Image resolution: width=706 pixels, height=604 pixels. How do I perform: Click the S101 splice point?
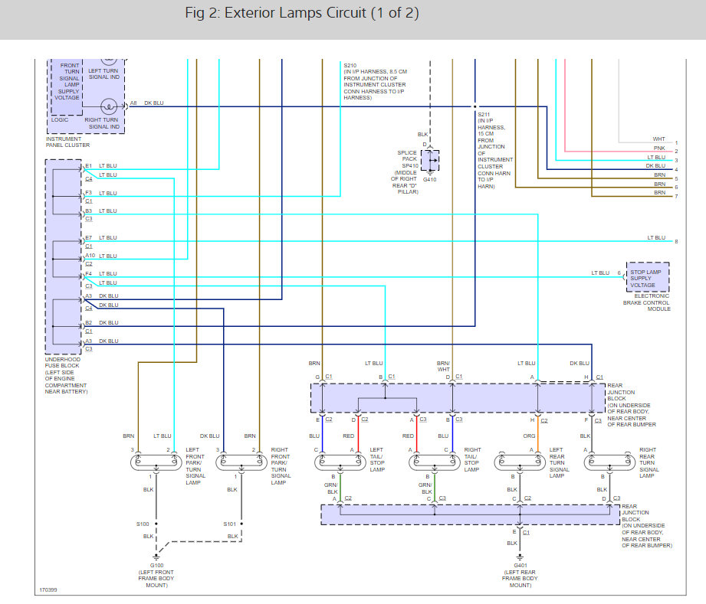(241, 524)
